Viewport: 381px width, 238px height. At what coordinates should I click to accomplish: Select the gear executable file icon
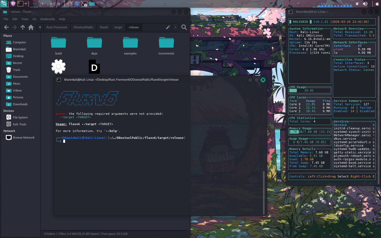pos(58,67)
